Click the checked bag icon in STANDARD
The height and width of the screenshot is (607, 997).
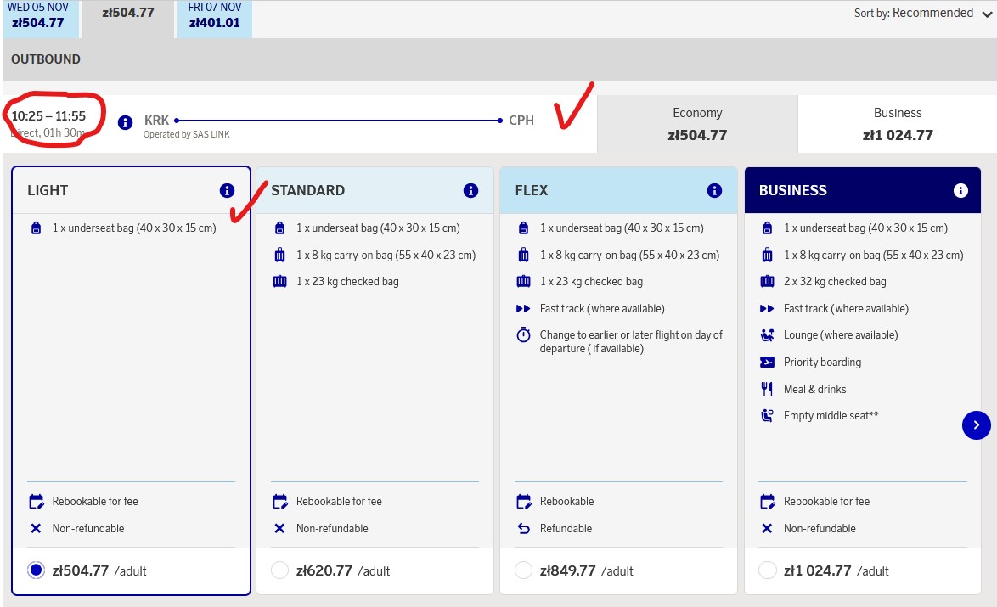279,282
